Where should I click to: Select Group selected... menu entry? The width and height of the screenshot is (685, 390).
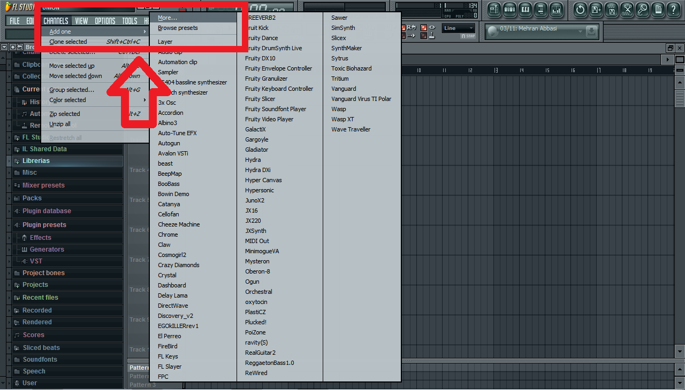tap(95, 90)
